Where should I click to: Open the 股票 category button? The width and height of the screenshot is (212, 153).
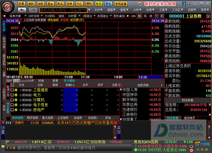coord(21,4)
